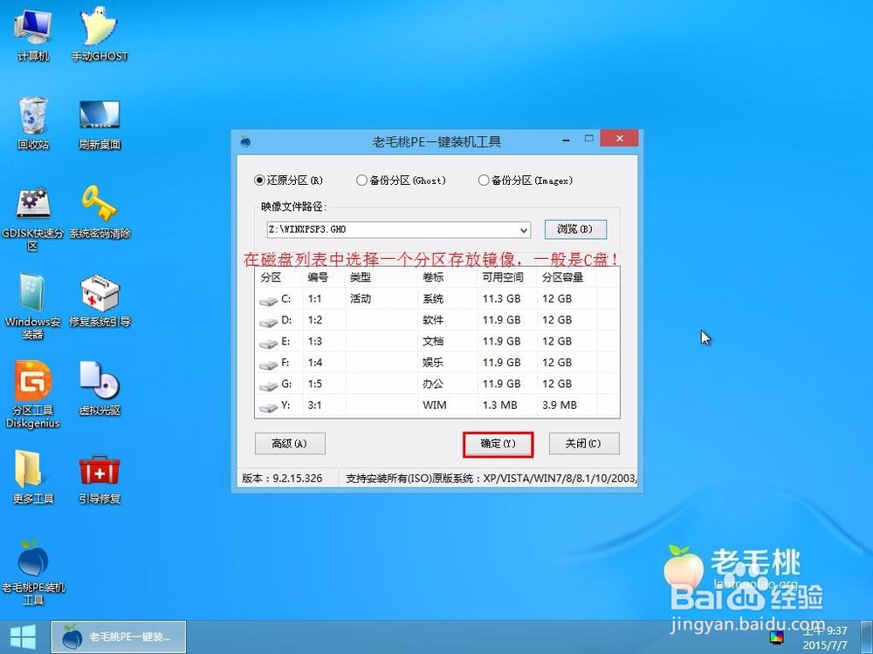The width and height of the screenshot is (873, 654).
Task: Click the 类型 column header
Action: click(382, 277)
